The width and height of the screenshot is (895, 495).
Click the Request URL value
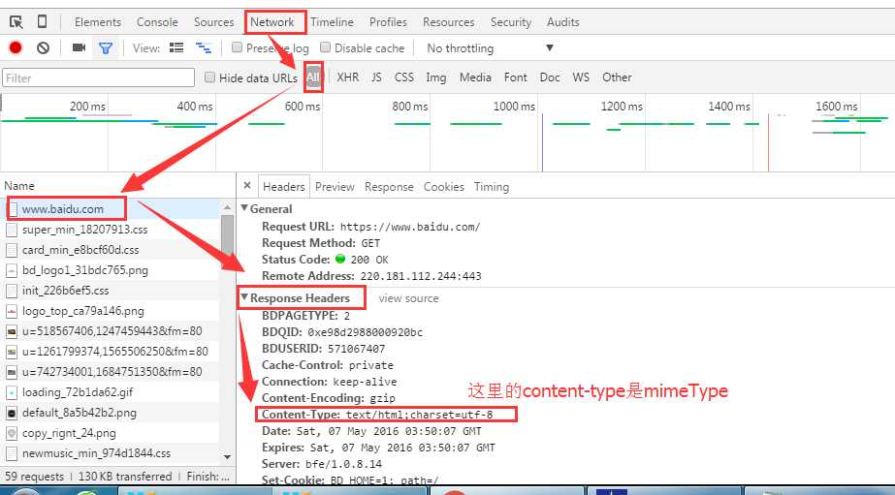(x=410, y=227)
